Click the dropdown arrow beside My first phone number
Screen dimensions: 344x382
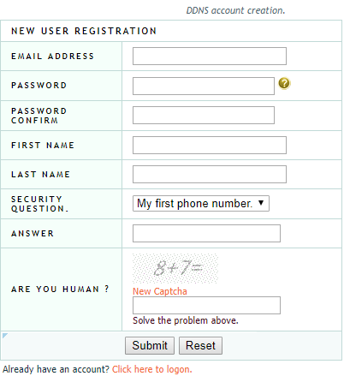coord(261,203)
